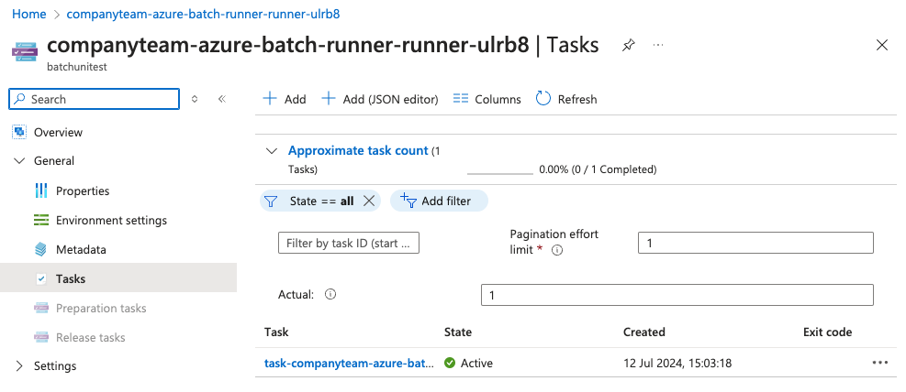
Task: Click the Filter by task ID field
Action: [349, 243]
